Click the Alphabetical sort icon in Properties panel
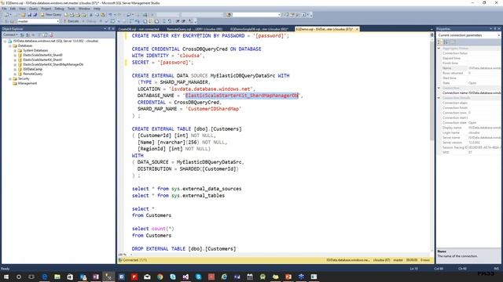 click(x=446, y=42)
